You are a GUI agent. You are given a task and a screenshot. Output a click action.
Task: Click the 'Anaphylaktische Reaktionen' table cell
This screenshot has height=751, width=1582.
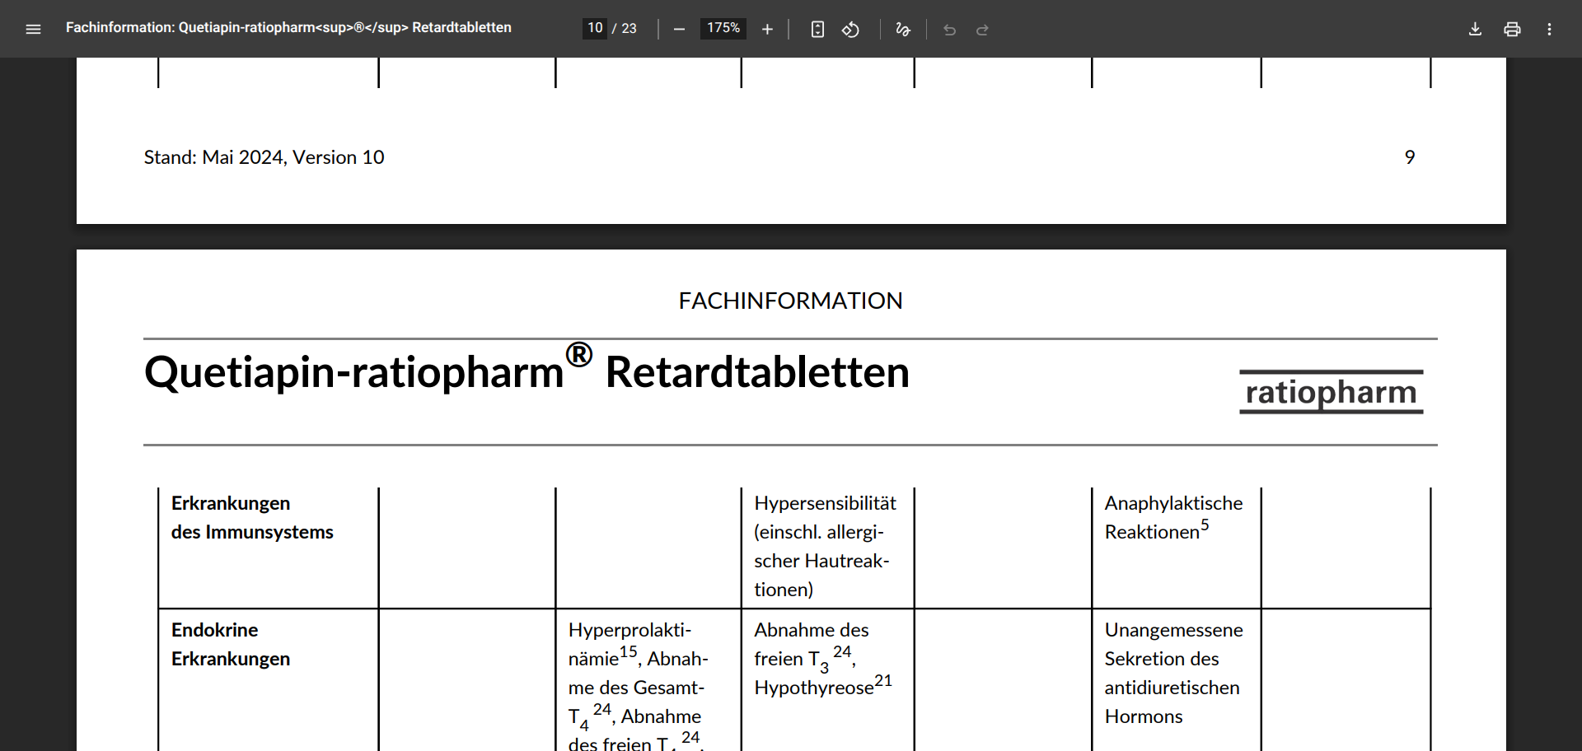tap(1173, 517)
